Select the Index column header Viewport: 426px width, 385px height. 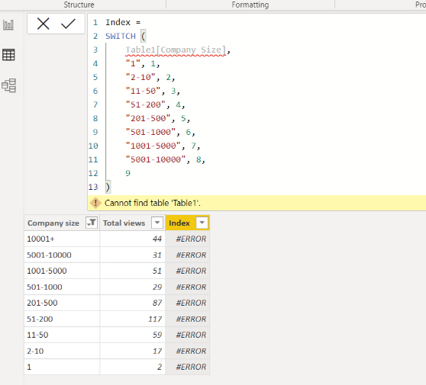pos(188,223)
